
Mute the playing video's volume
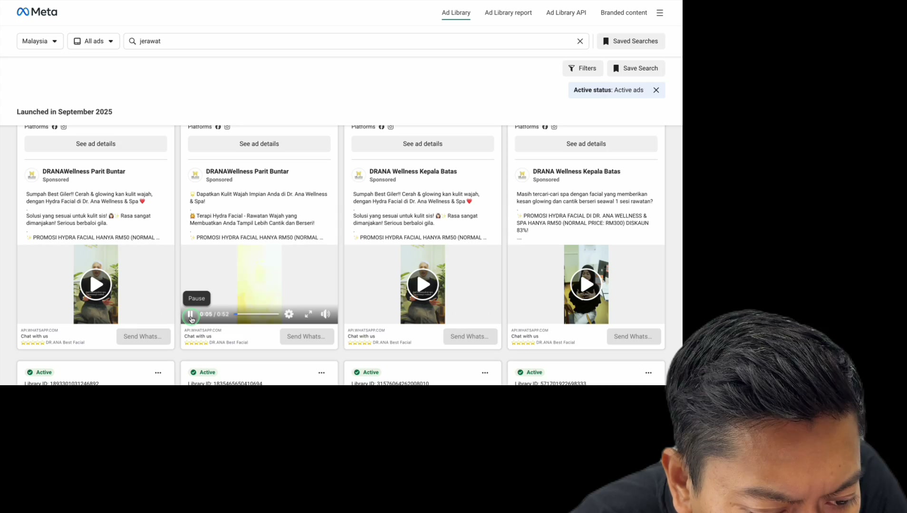[x=326, y=314]
